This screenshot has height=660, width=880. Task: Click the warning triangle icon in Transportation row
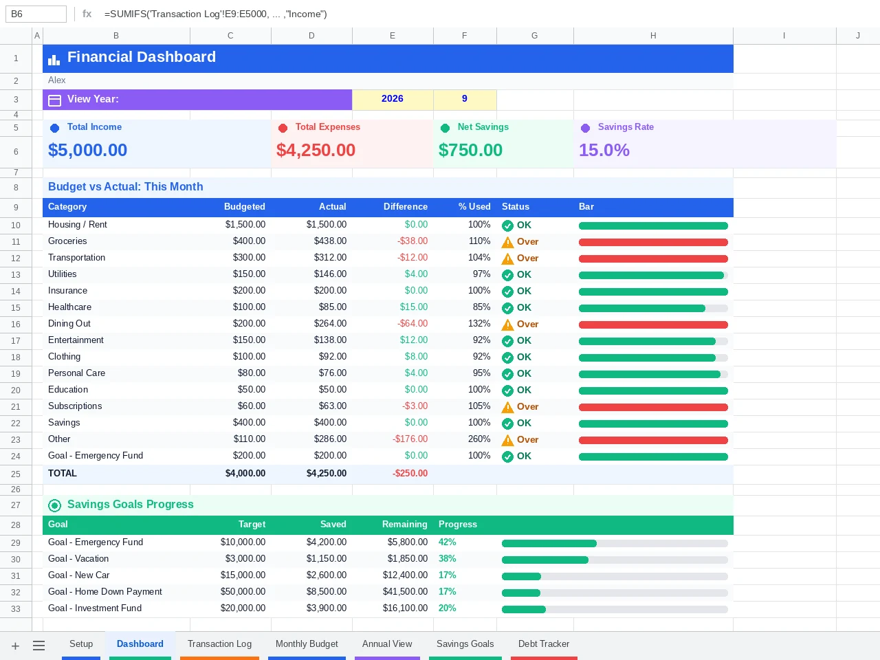pos(507,258)
